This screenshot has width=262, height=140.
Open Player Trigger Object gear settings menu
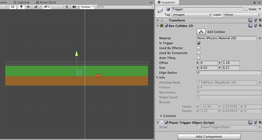[x=260, y=122]
